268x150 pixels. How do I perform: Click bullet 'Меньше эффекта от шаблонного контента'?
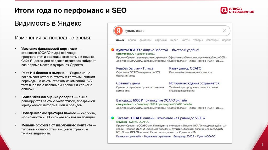coord(57,125)
